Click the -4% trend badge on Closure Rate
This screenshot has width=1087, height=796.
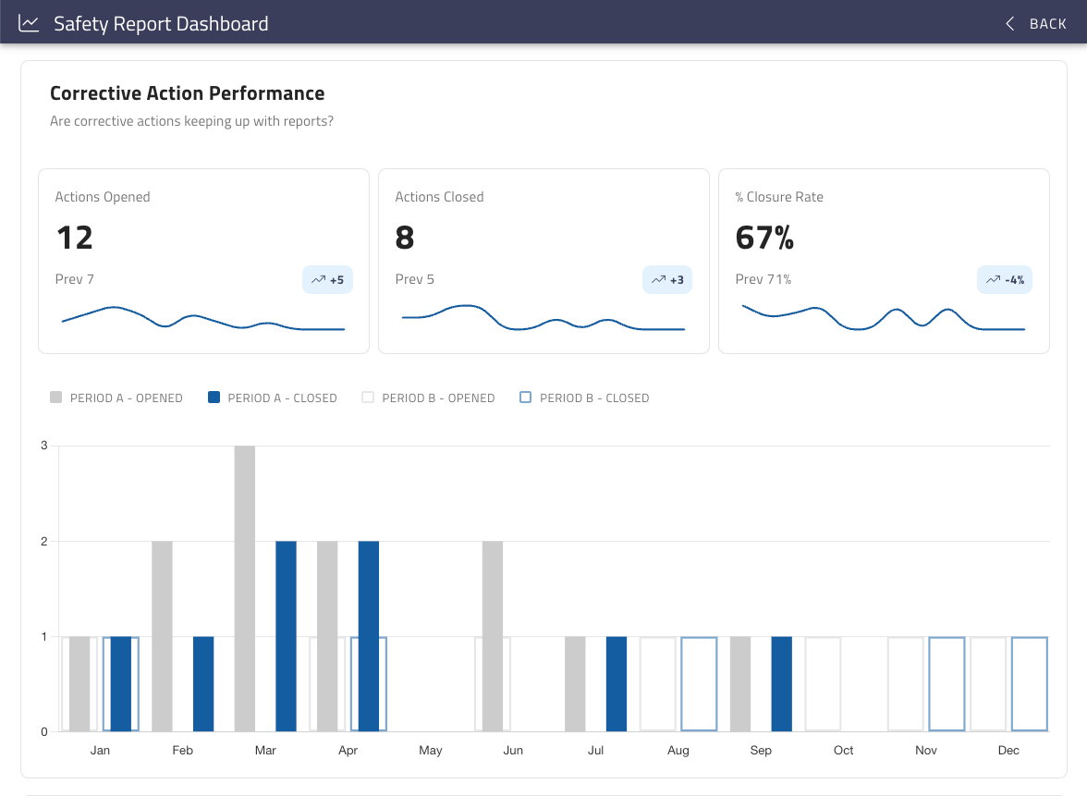tap(1005, 280)
